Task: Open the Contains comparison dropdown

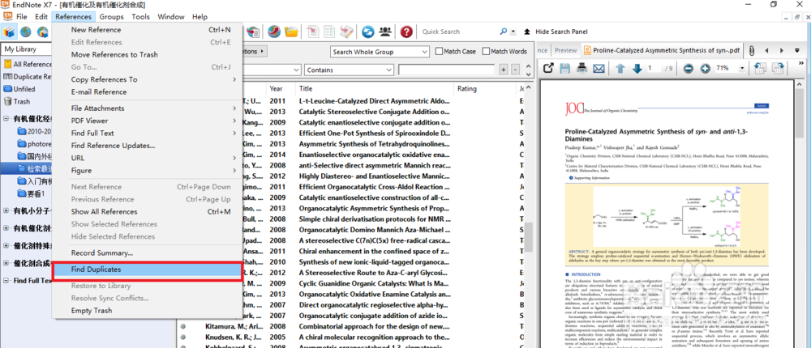Action: [349, 70]
